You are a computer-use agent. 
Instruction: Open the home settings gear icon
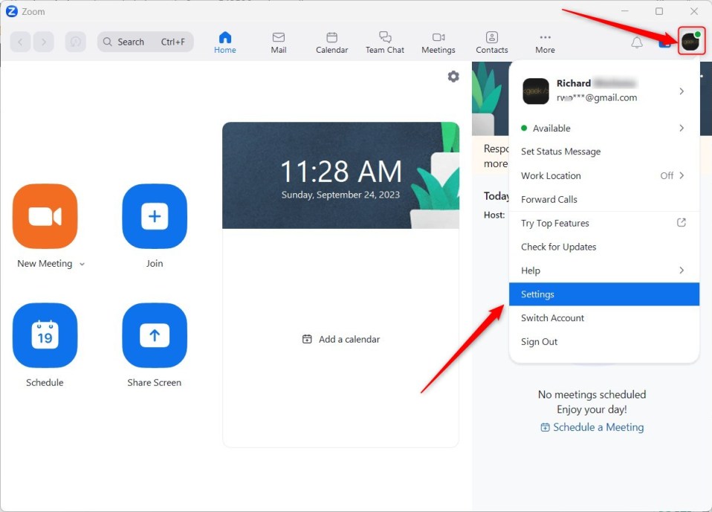(453, 77)
